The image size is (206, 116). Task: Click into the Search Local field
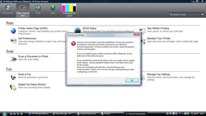pos(186,14)
